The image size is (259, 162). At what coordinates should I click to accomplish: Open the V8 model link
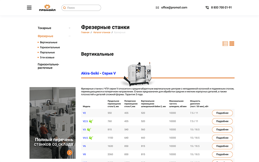coord(84,155)
